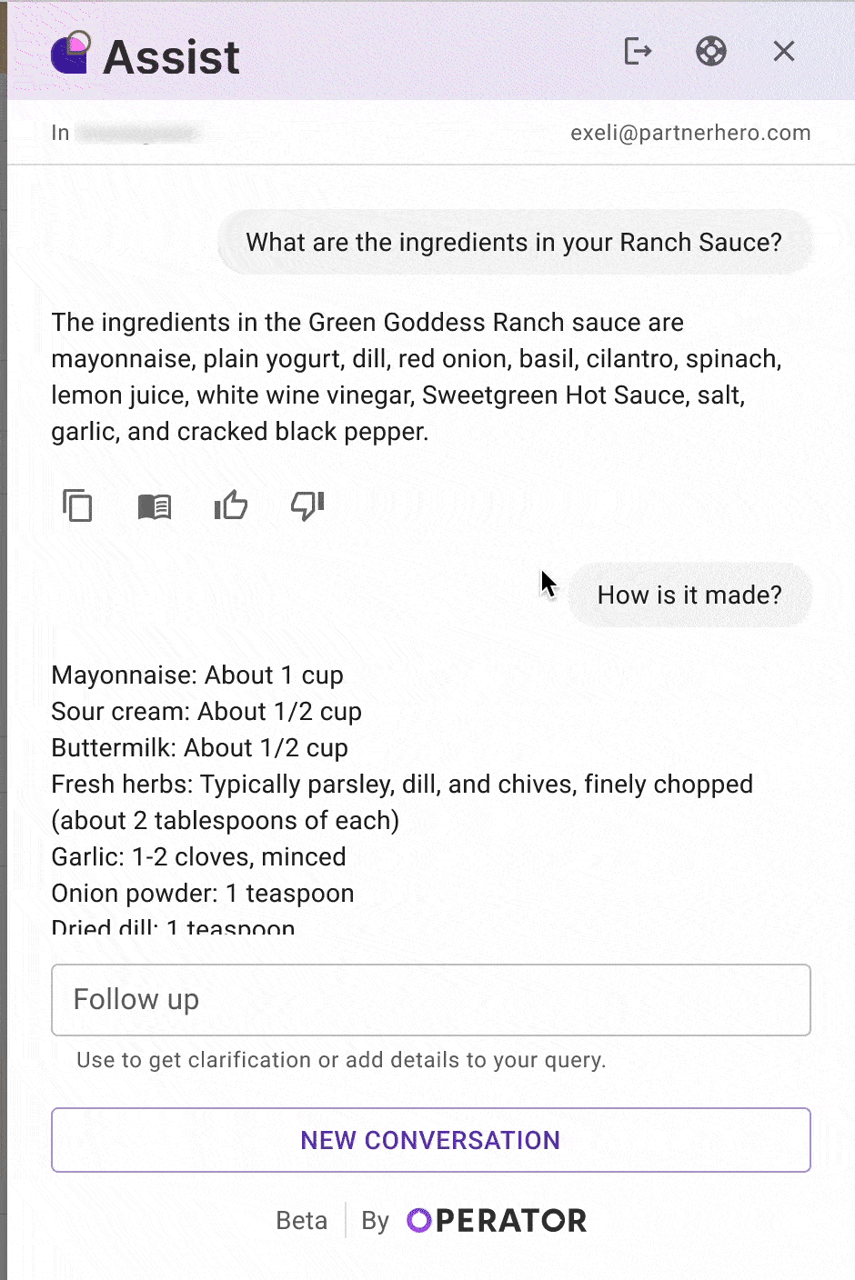The width and height of the screenshot is (855, 1280).
Task: Click the exeli@partnerhero.com account email
Action: (x=690, y=133)
